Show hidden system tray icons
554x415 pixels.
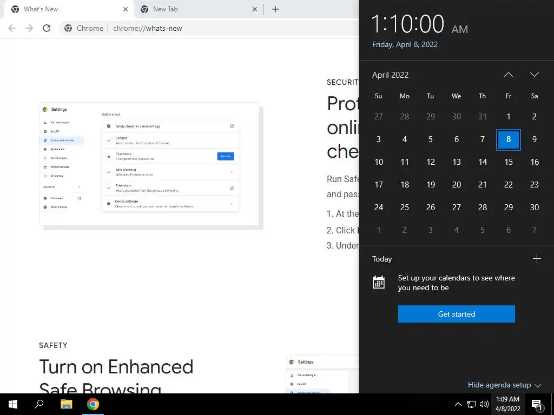458,404
